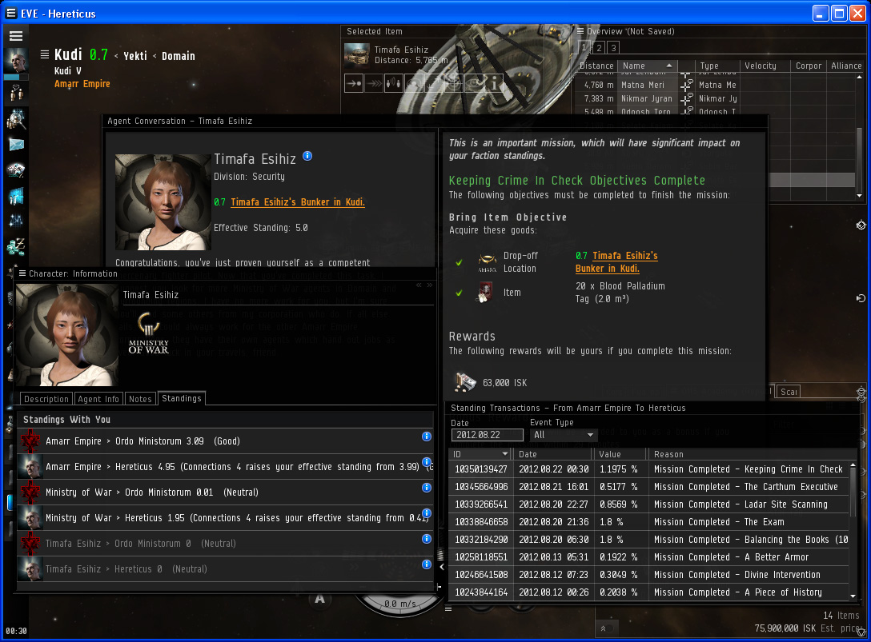Switch to the Notes tab
This screenshot has width=871, height=642.
point(140,399)
